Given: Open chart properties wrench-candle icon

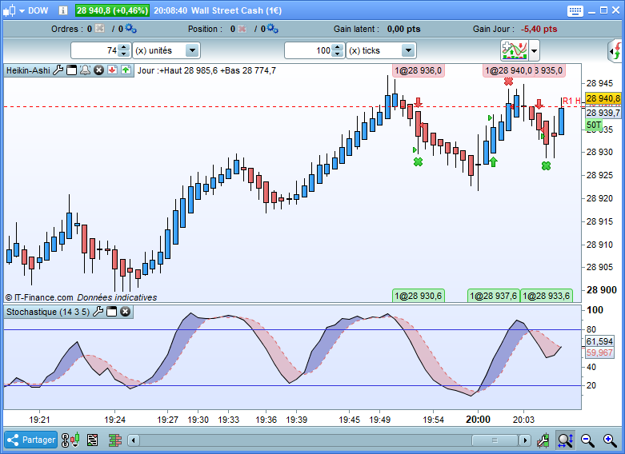Looking at the screenshot, I should (543, 440).
